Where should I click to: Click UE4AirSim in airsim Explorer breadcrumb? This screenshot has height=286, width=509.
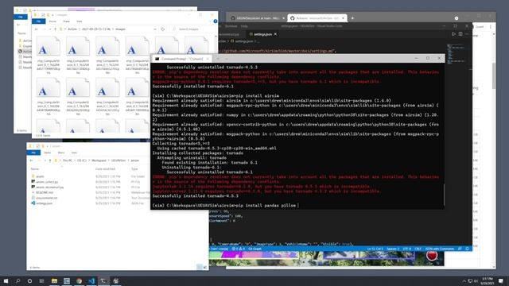(119, 160)
